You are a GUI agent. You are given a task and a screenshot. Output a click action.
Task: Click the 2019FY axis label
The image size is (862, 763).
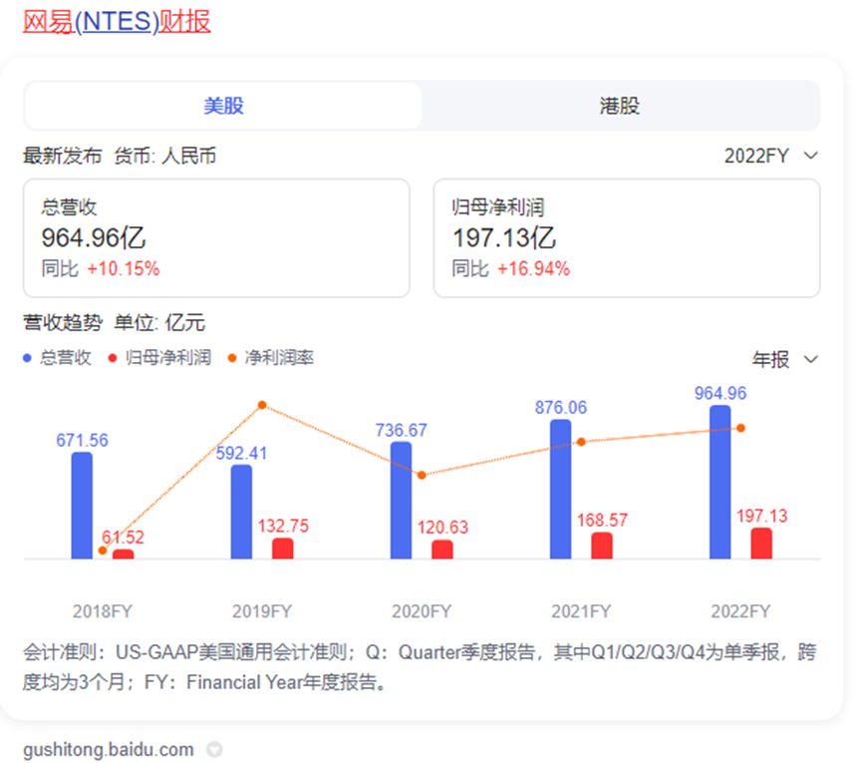coord(262,611)
